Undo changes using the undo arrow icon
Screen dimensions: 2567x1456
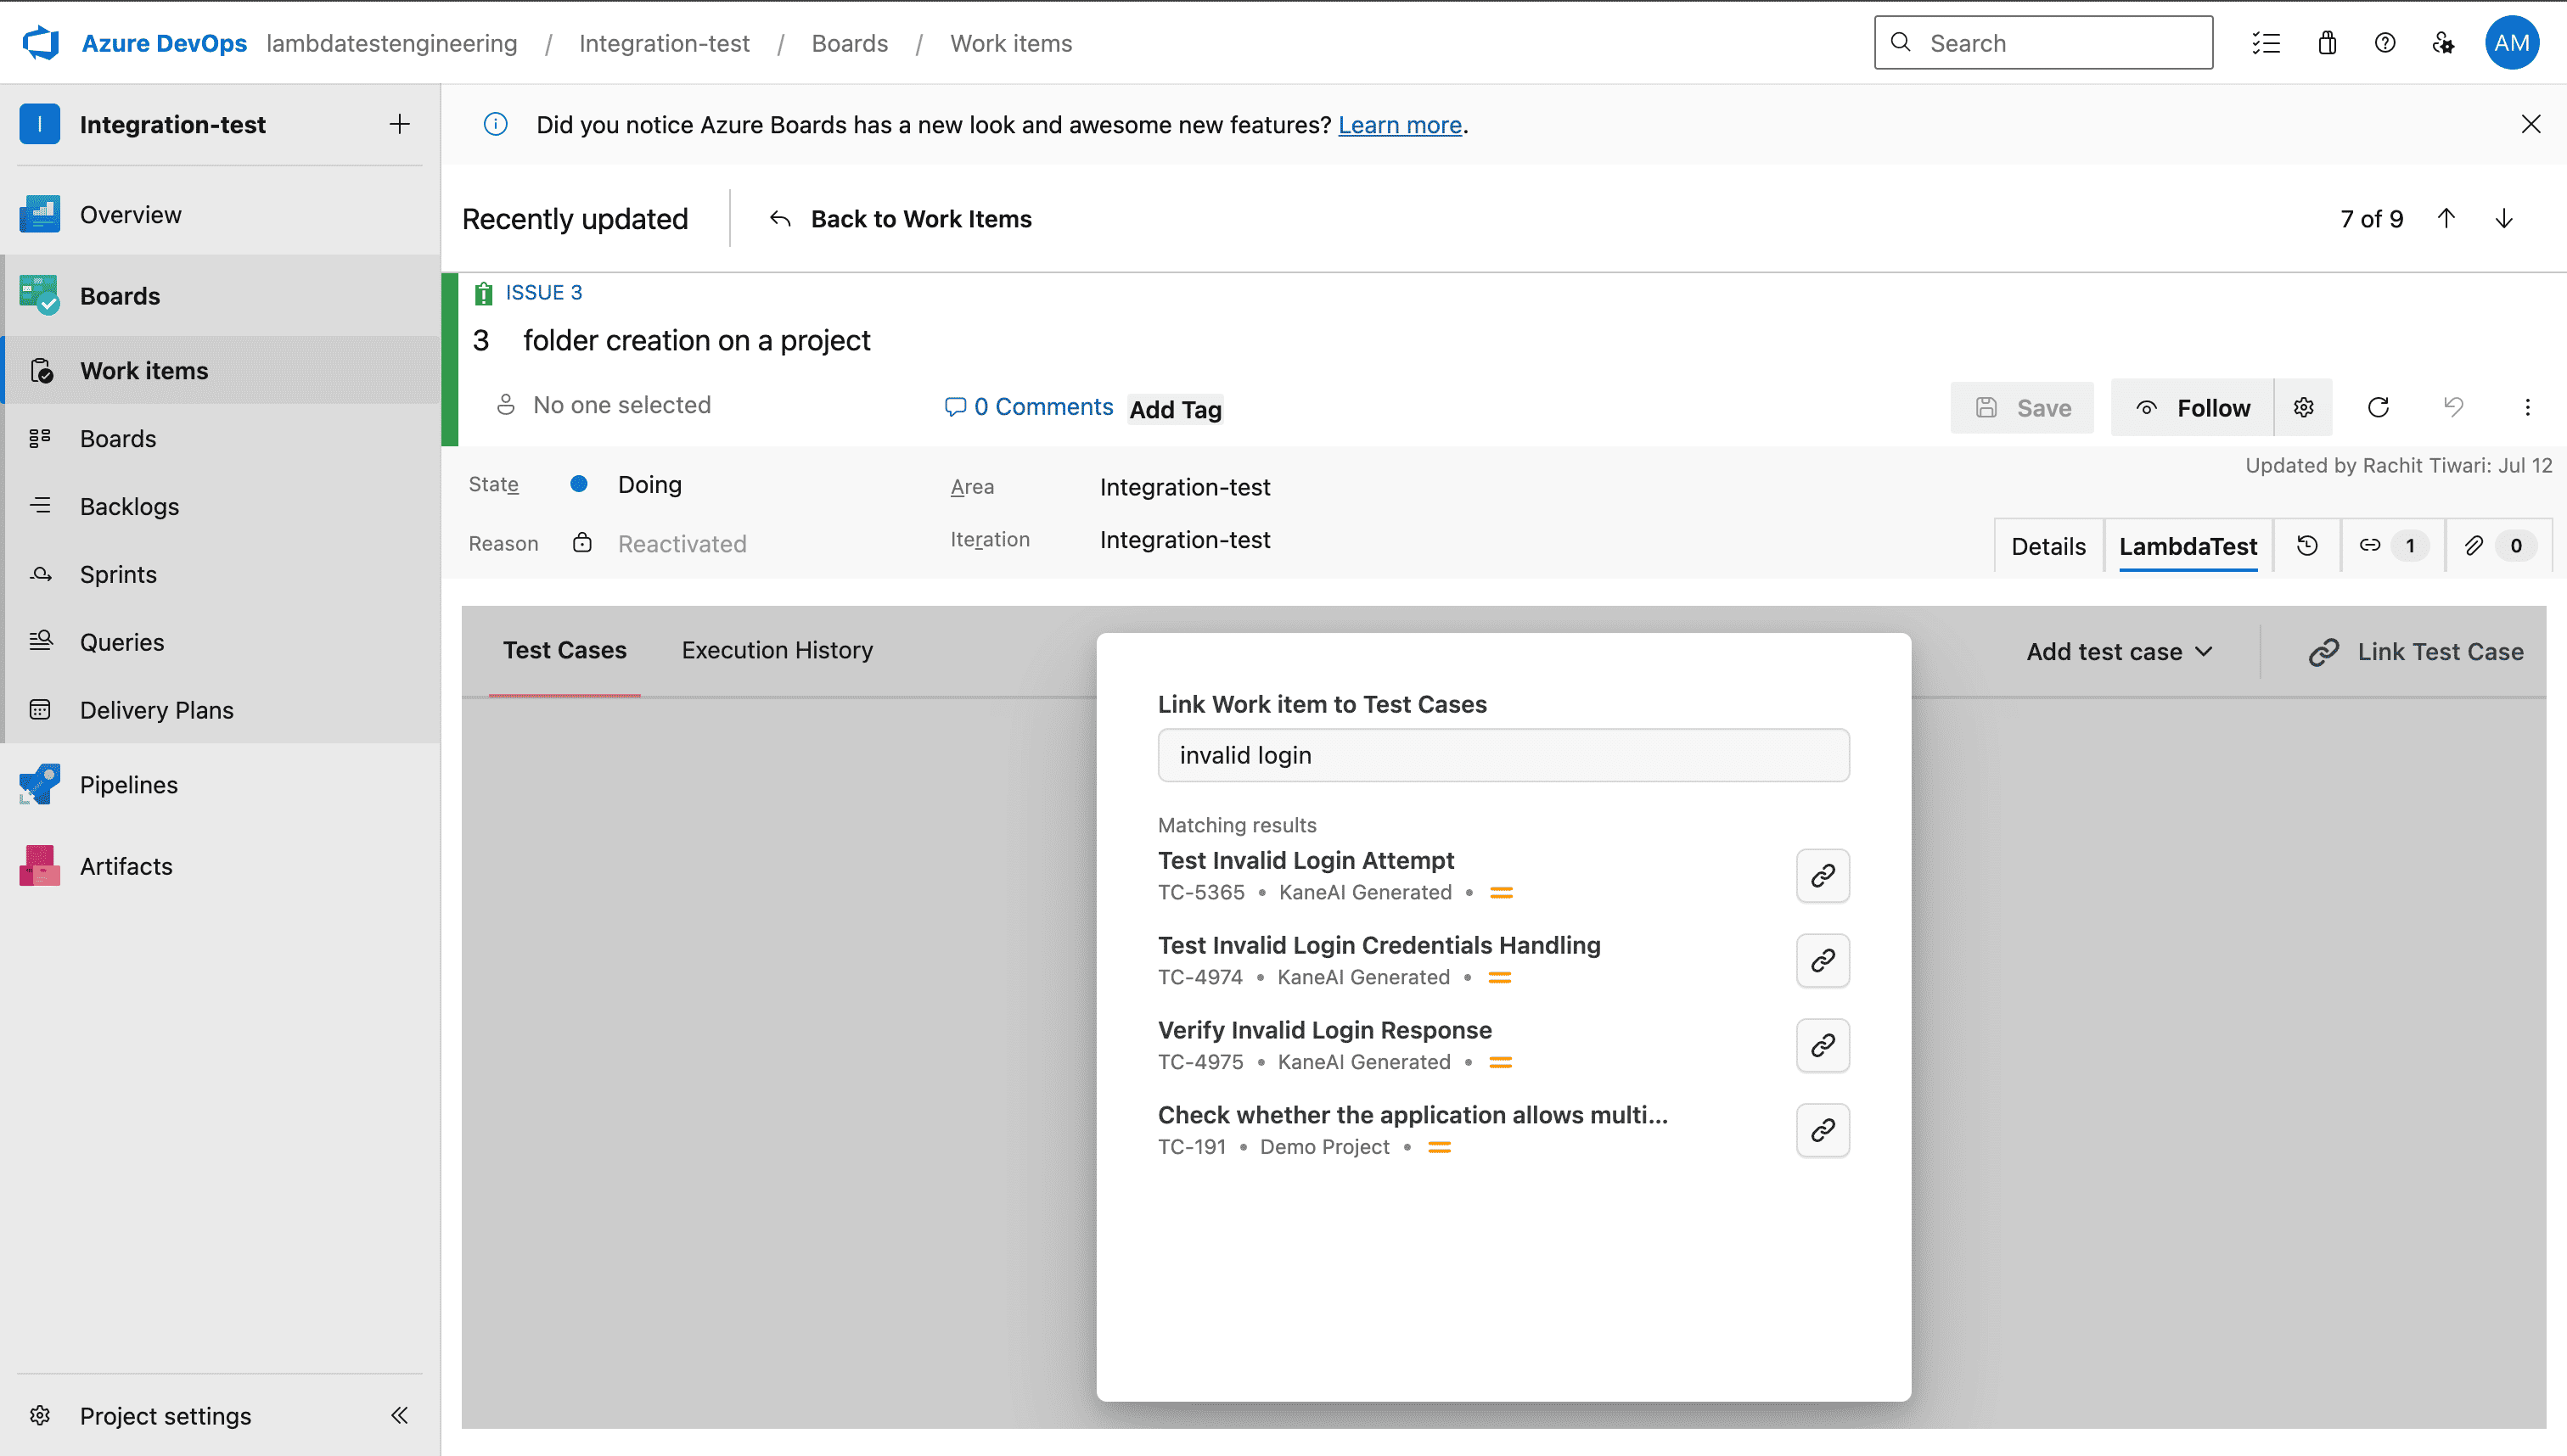pyautogui.click(x=2453, y=407)
